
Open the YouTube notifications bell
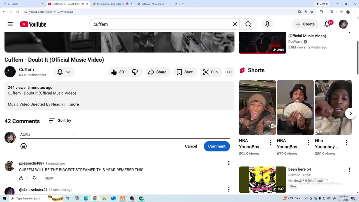click(327, 24)
